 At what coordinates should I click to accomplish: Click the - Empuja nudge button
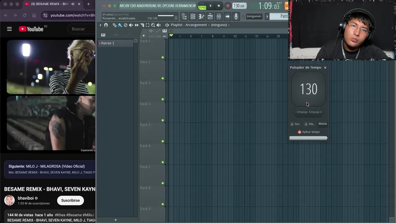pyautogui.click(x=301, y=112)
